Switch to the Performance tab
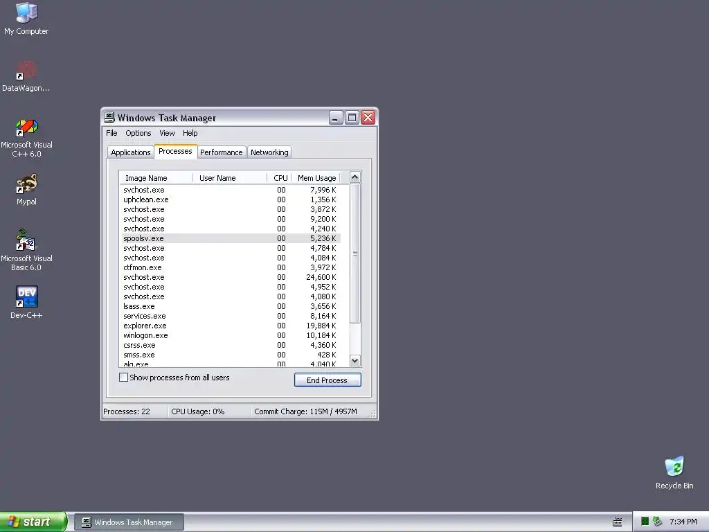 click(221, 152)
